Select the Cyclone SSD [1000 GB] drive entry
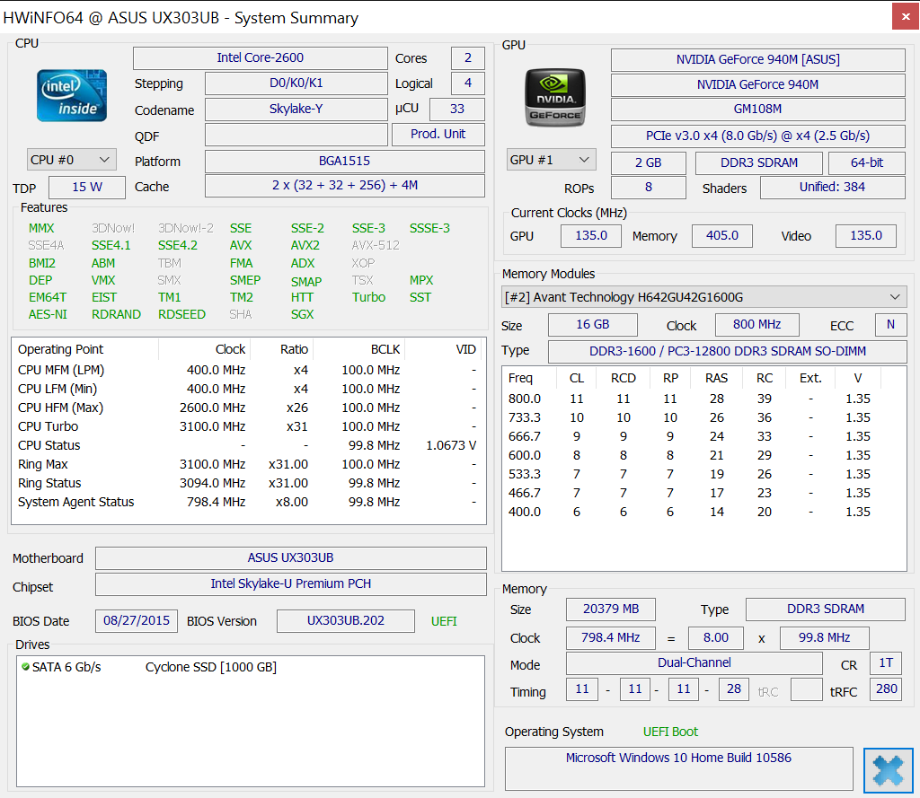 pos(210,667)
